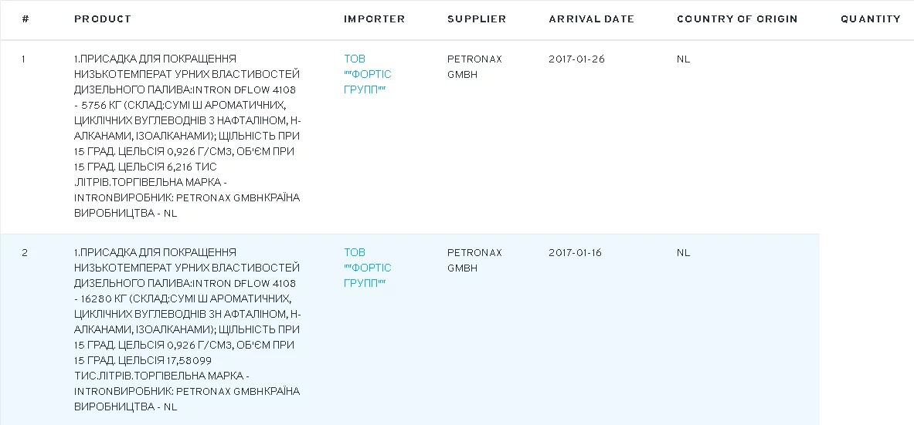Click PETRONAX GMBH supplier in row 1
Screen dimensions: 914x425
[x=474, y=66]
